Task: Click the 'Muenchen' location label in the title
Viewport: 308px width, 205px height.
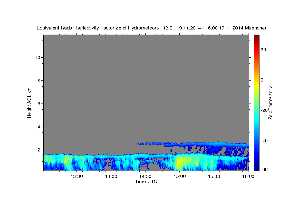Action: click(x=256, y=28)
